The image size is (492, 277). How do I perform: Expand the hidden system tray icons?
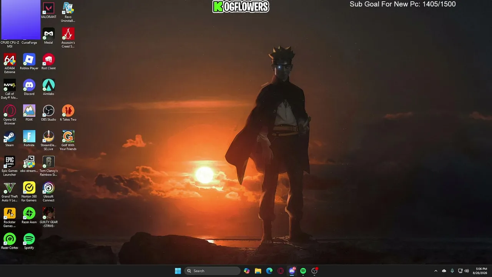[435, 271]
